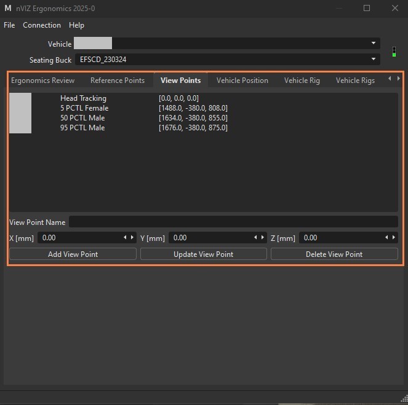Viewport: 408px width, 405px height.
Task: Increase Y [mm] value with right arrow
Action: click(263, 237)
